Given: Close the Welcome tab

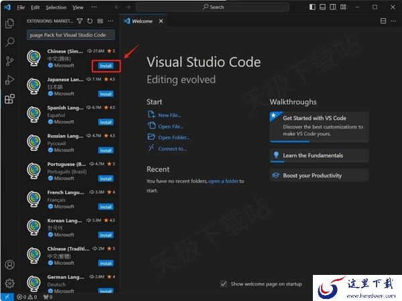Looking at the screenshot, I should click(161, 21).
